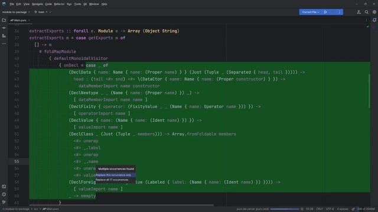The height and width of the screenshot is (212, 378).
Task: Open the Commit tool window icon
Action: [4, 28]
